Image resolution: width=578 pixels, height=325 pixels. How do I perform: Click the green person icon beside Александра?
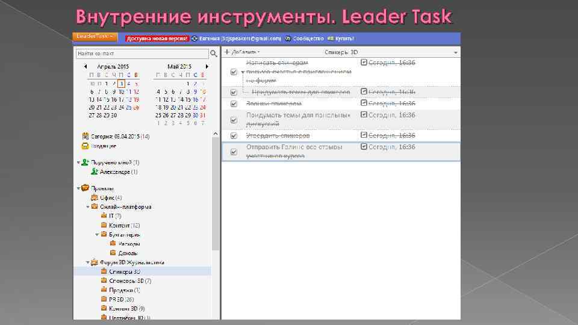95,172
